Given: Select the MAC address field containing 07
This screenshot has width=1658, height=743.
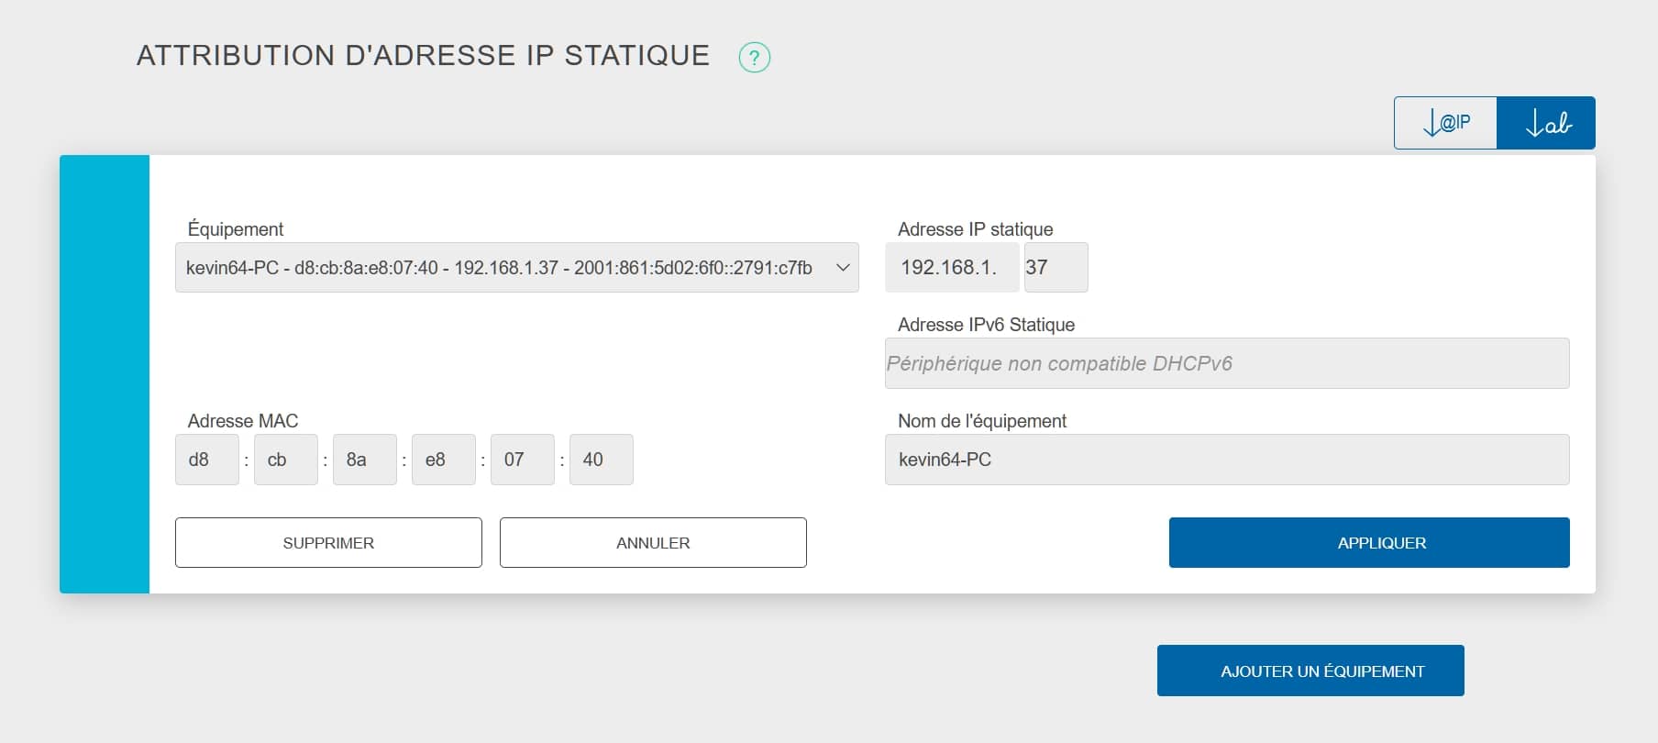Looking at the screenshot, I should pos(523,460).
